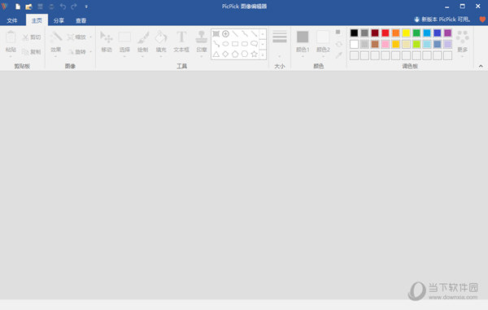Expand the 粘贴 dropdown arrow
Image resolution: width=488 pixels, height=310 pixels.
click(x=11, y=57)
